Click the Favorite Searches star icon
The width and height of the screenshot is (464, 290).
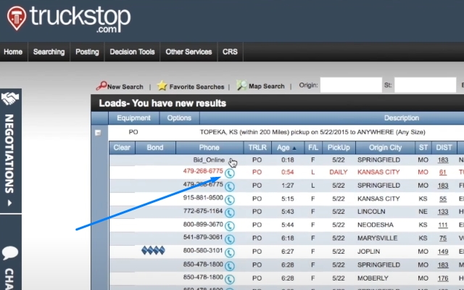tap(162, 86)
